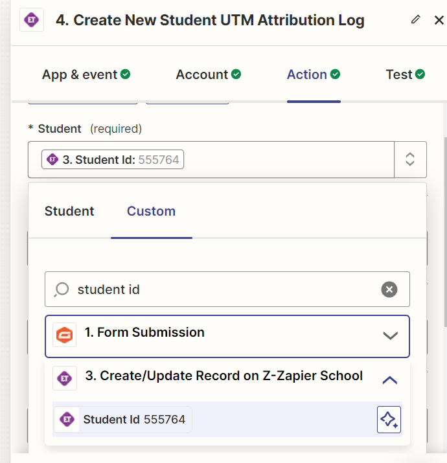Click the AI sparkle icon button
The image size is (447, 463).
pos(389,420)
